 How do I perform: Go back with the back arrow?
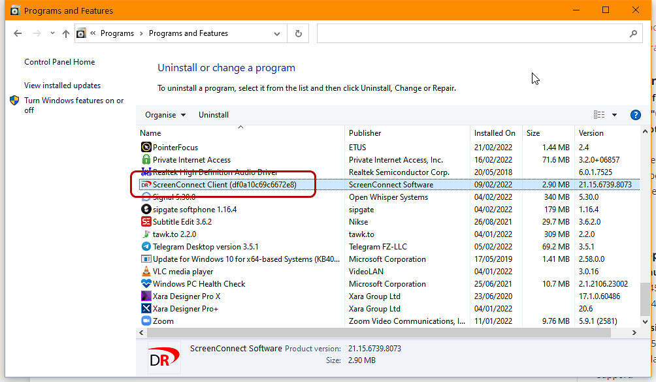[18, 33]
